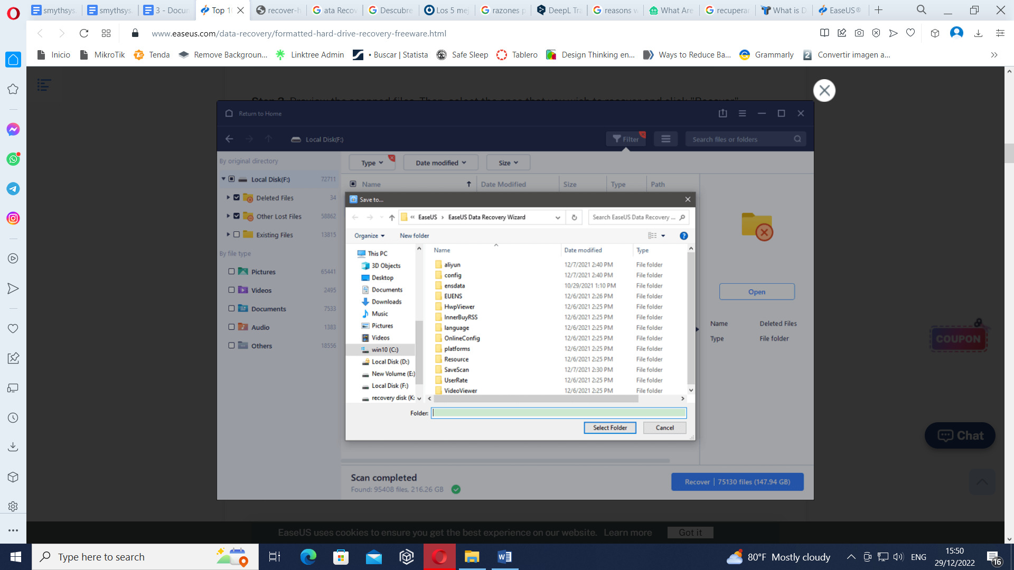Check the Existing Files checkbox
1014x570 pixels.
[237, 235]
